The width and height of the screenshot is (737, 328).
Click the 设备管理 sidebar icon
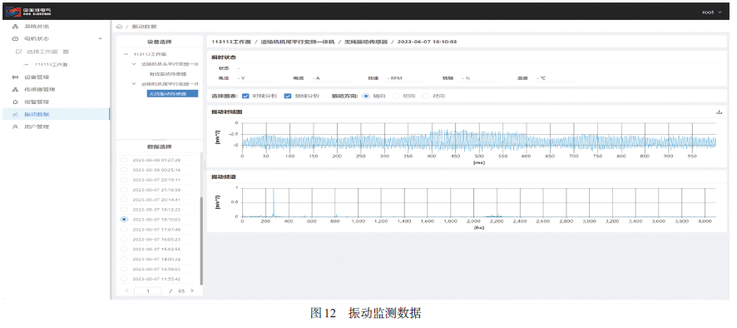pyautogui.click(x=15, y=77)
